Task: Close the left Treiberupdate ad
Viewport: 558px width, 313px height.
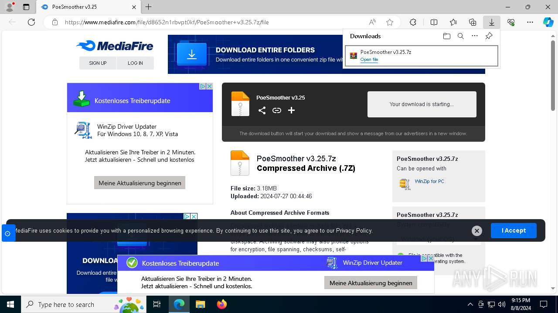Action: tap(210, 86)
